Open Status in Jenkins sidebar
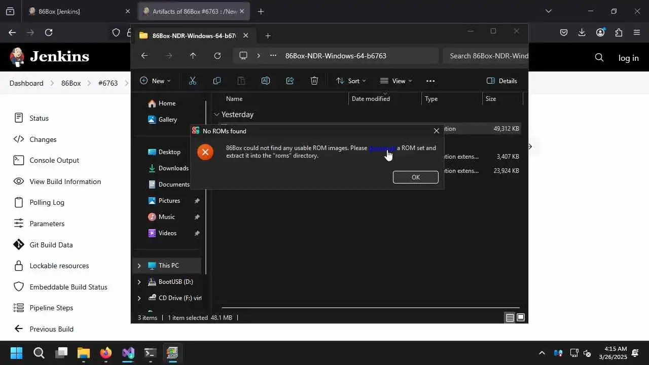 point(39,118)
